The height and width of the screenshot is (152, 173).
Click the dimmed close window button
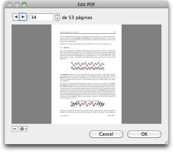click(x=10, y=4)
